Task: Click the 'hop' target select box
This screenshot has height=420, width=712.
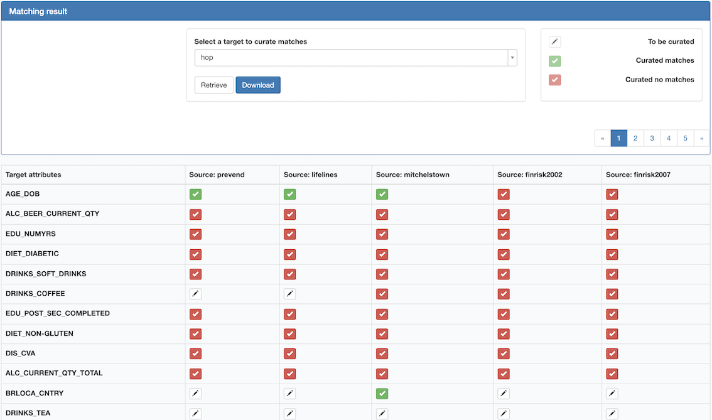Action: coord(350,58)
